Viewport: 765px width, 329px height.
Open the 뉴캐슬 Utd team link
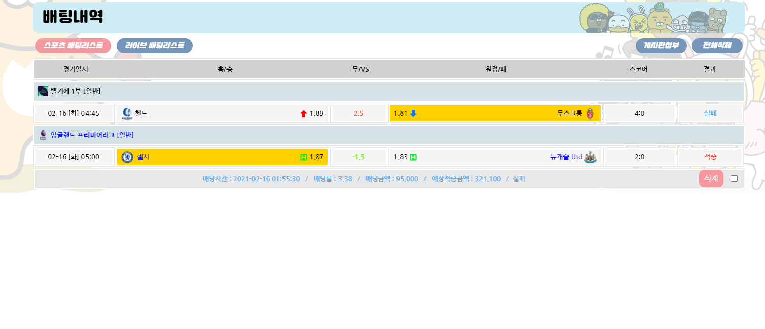tap(566, 157)
